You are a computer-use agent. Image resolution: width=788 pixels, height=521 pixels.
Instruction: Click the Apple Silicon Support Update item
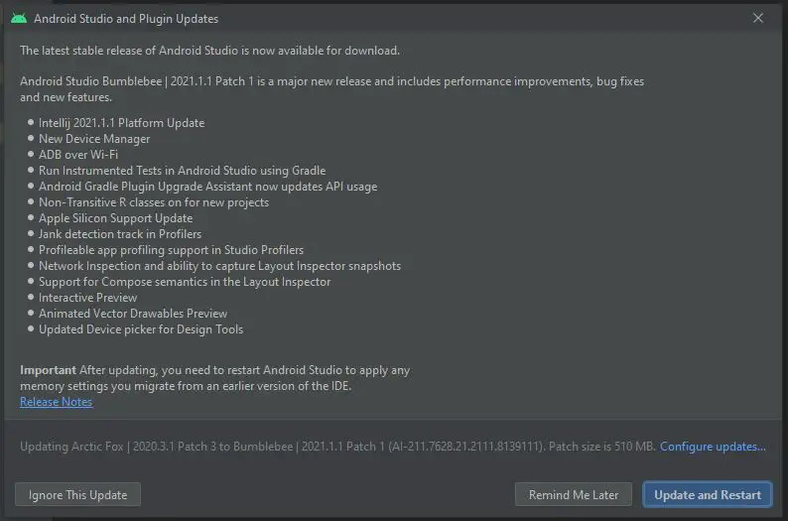[115, 218]
